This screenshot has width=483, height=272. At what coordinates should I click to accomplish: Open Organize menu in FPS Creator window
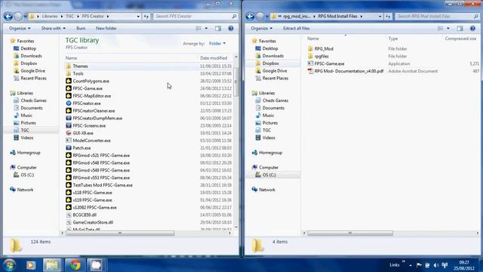pos(20,29)
